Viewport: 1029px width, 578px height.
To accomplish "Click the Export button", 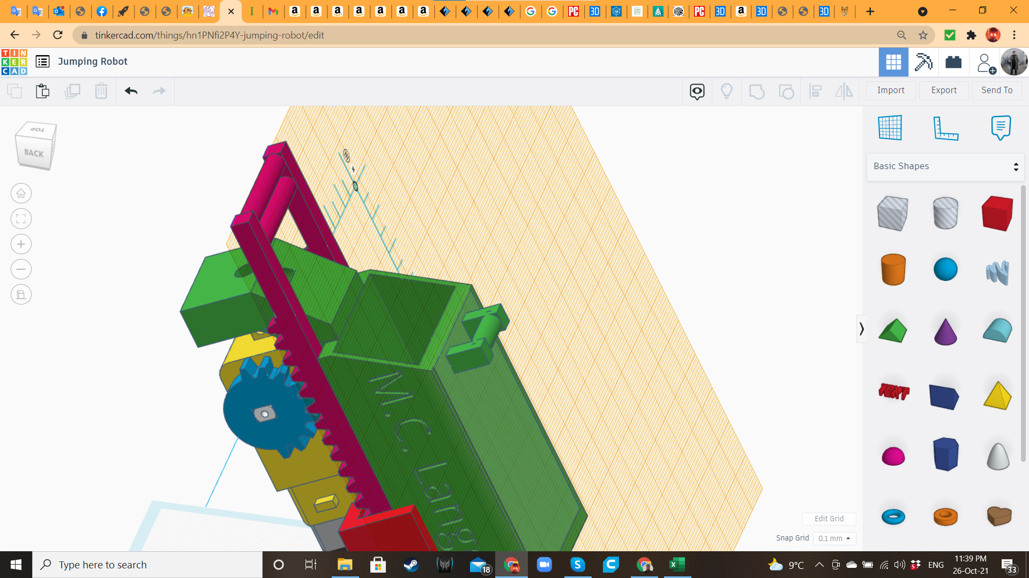I will click(x=943, y=90).
